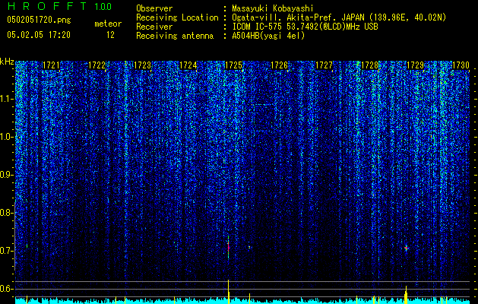The image size is (478, 304).
Task: Click the red meteor echo at 1725
Action: click(228, 247)
